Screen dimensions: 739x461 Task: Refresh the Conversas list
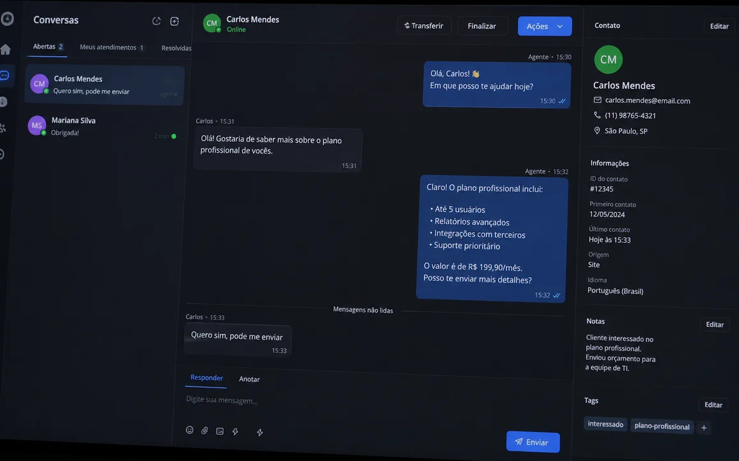click(x=157, y=21)
